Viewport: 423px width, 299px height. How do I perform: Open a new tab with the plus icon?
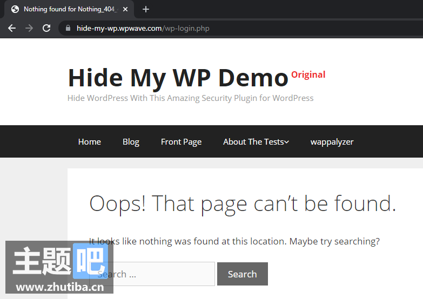(x=146, y=9)
